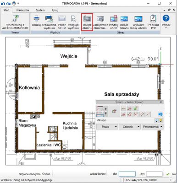Click the blue undo arrow in Ściana panel

(160, 114)
